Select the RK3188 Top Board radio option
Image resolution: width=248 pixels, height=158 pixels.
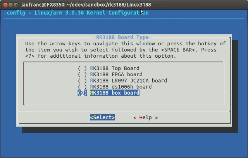pos(82,68)
